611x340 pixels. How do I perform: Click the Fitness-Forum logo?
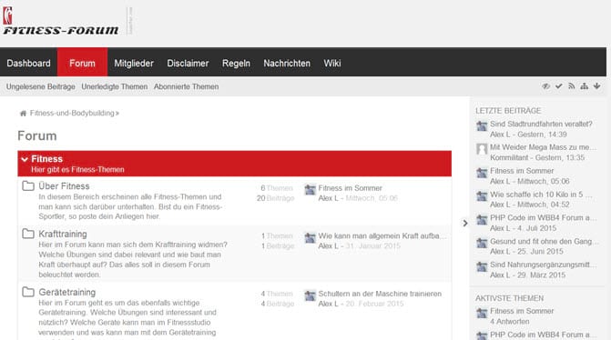60,22
